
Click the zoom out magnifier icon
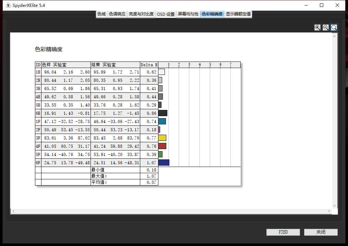[x=326, y=27]
